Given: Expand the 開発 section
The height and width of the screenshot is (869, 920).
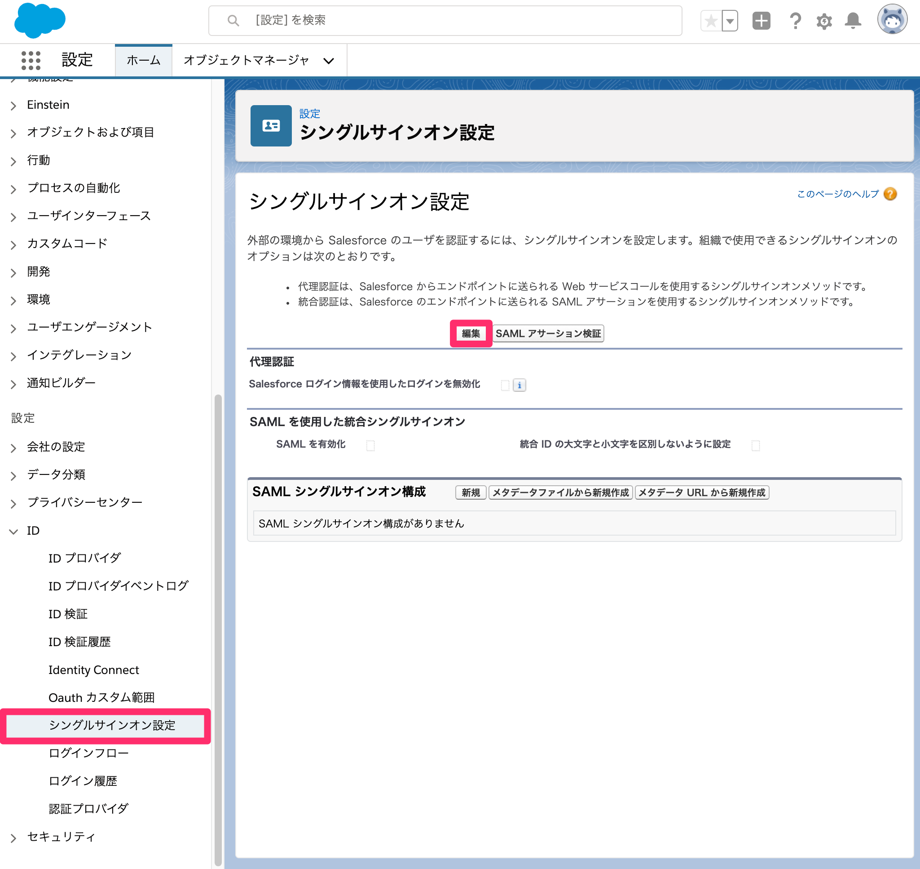Looking at the screenshot, I should coord(13,273).
